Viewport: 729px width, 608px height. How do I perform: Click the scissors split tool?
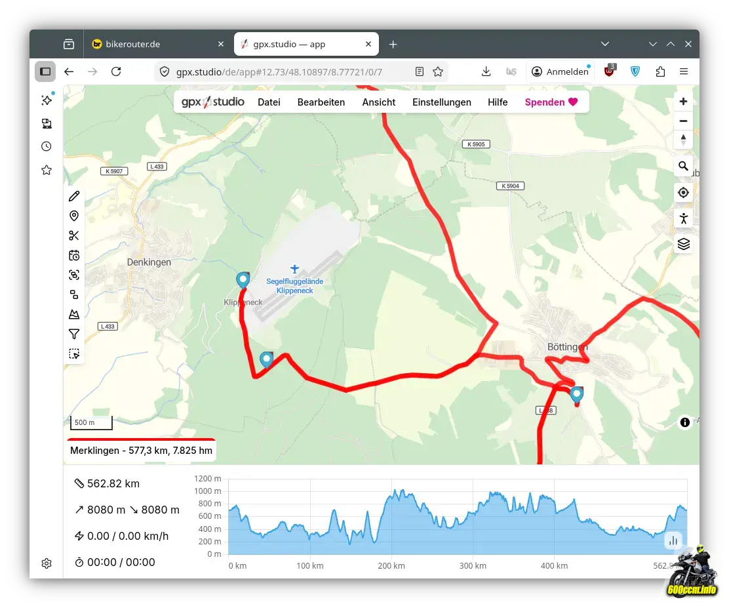pyautogui.click(x=74, y=235)
